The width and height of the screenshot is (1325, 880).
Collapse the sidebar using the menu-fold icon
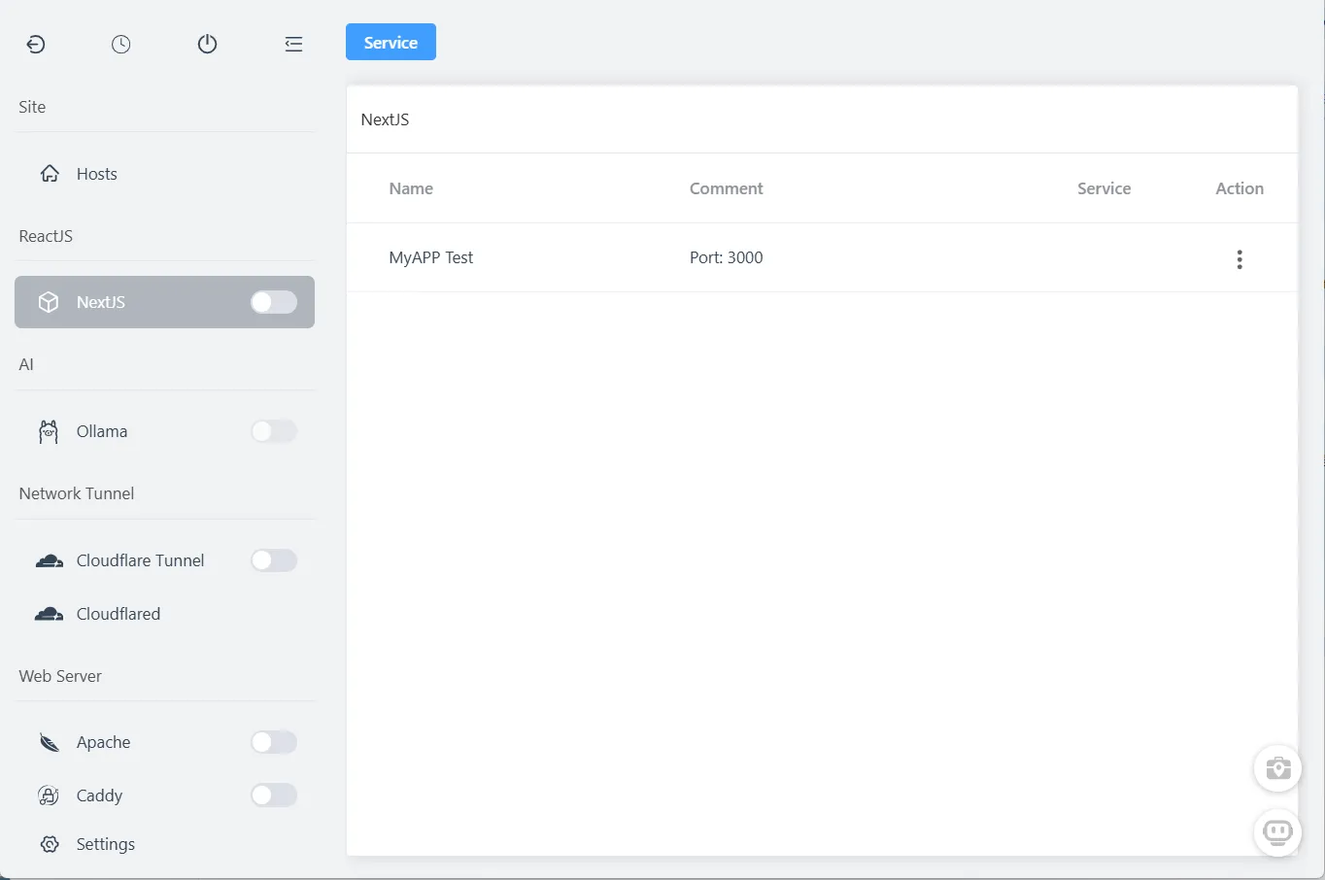(x=293, y=45)
